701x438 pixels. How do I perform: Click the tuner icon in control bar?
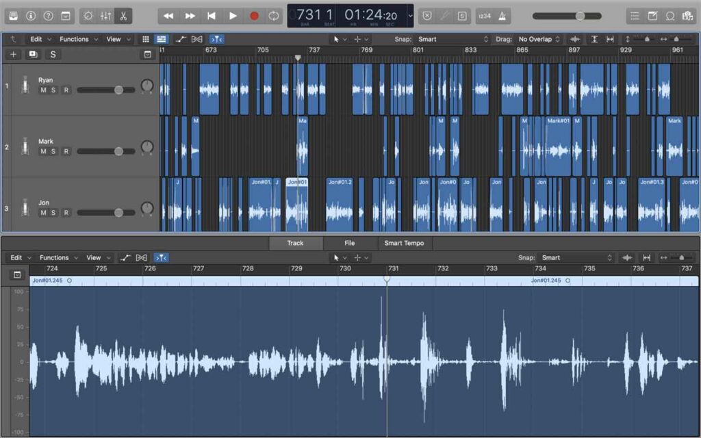[x=444, y=16]
